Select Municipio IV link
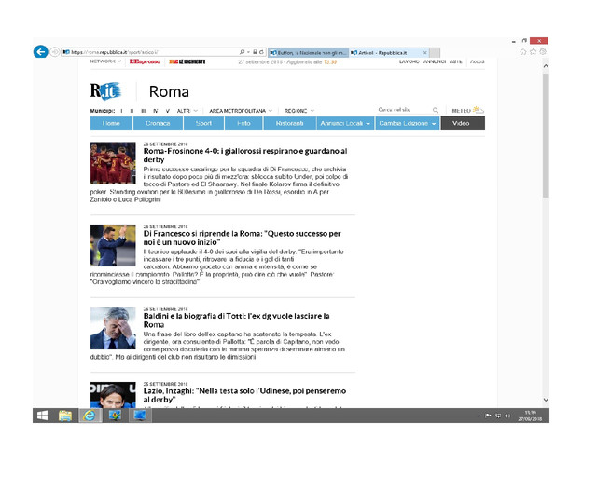The width and height of the screenshot is (597, 477). (156, 111)
